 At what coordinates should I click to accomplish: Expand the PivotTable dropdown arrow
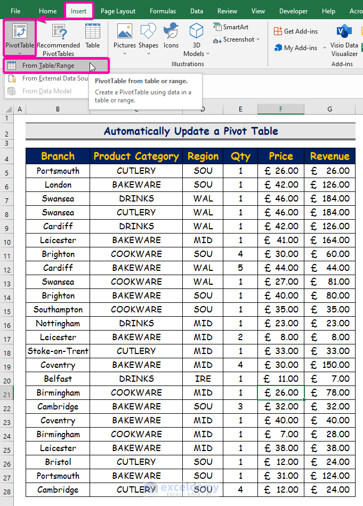[19, 53]
